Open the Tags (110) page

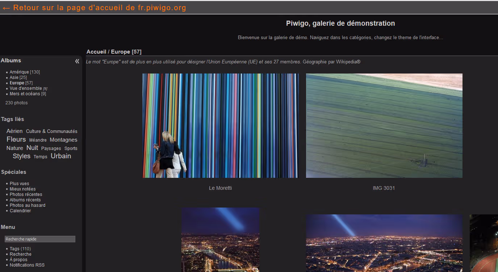point(20,249)
